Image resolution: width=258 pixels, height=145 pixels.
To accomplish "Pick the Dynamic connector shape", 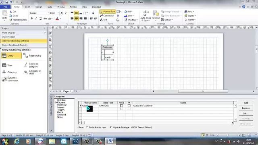I will [10, 79].
